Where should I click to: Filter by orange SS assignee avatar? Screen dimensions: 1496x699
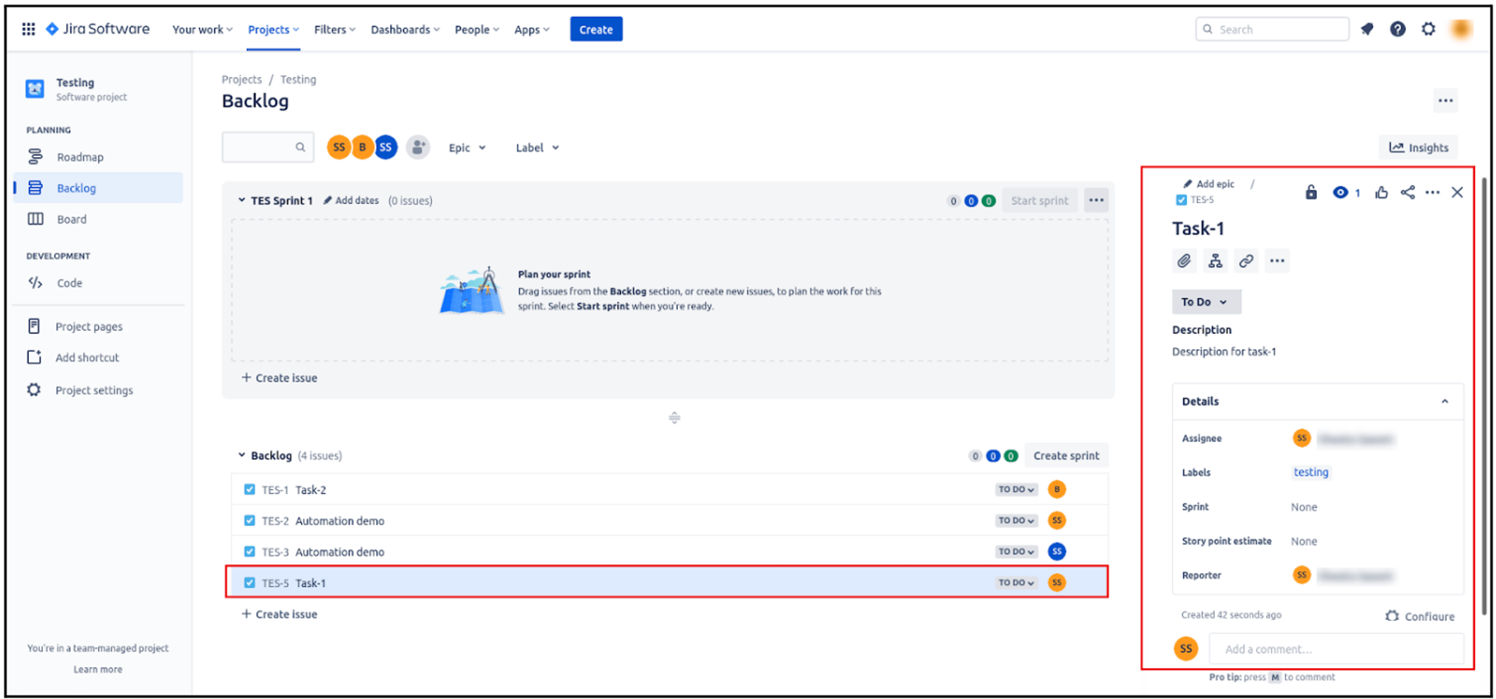pos(339,148)
